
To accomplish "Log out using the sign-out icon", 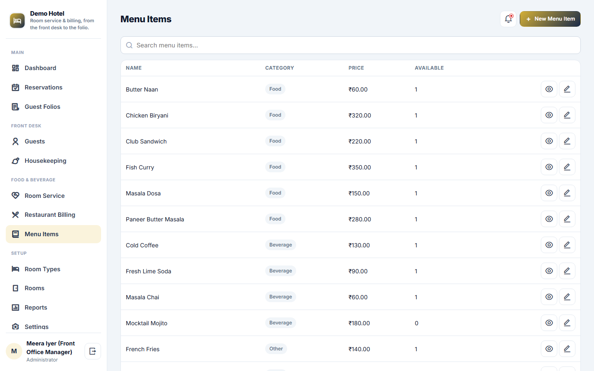I will pyautogui.click(x=93, y=351).
